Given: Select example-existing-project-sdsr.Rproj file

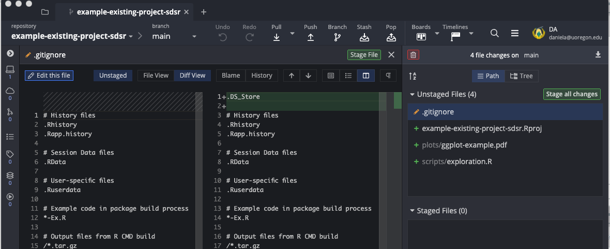Looking at the screenshot, I should click(x=505, y=128).
